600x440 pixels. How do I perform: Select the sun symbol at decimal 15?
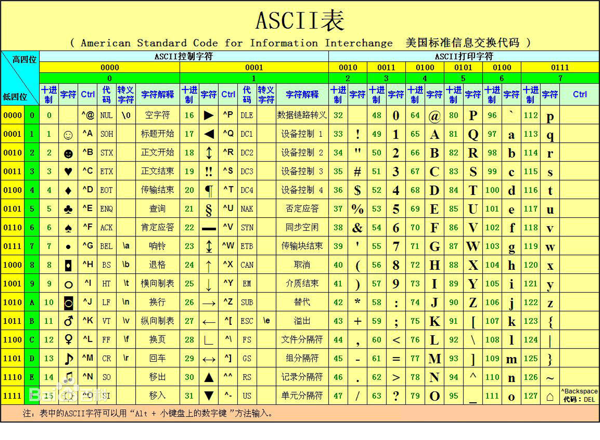(x=68, y=395)
